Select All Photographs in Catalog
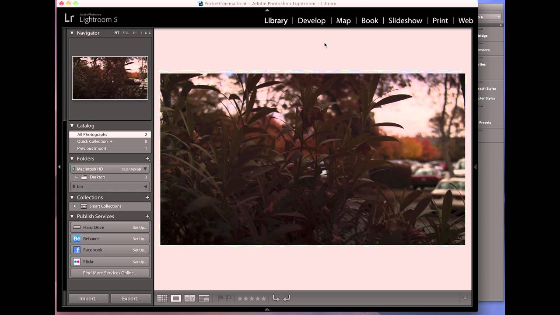Screen dimensions: 560x315 coord(110,134)
